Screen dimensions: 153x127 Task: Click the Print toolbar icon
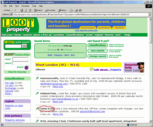coord(76,10)
